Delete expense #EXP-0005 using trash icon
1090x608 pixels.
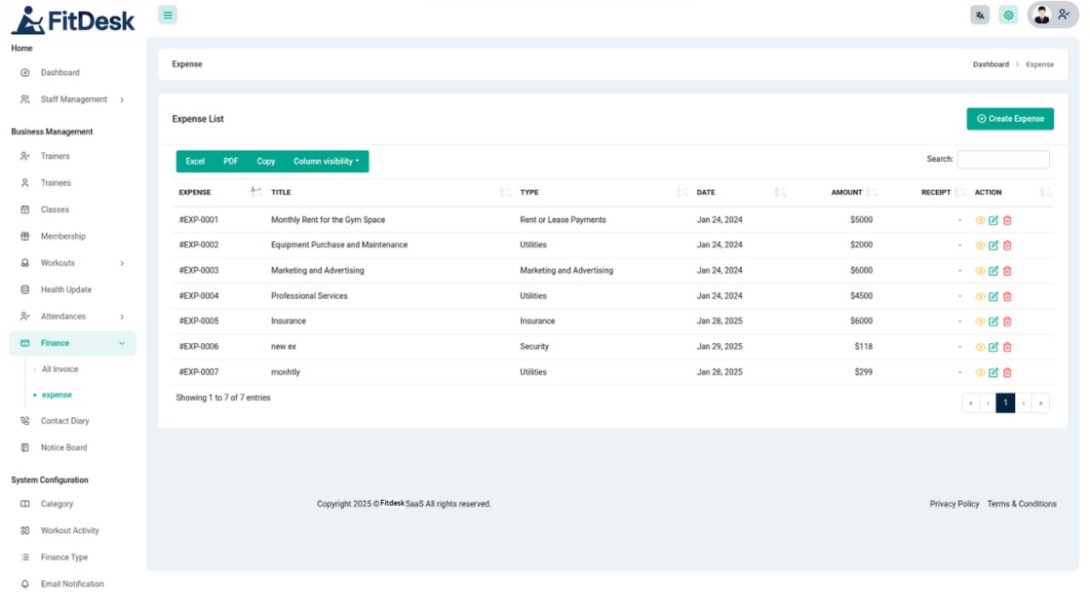click(x=1007, y=322)
